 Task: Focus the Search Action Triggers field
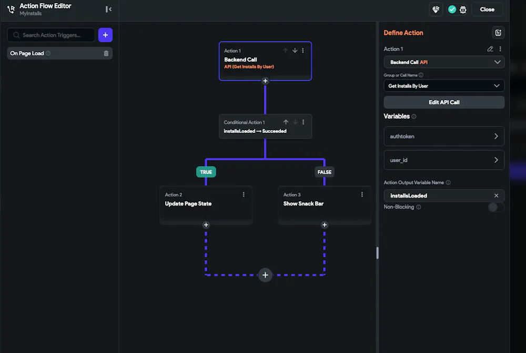pos(51,35)
